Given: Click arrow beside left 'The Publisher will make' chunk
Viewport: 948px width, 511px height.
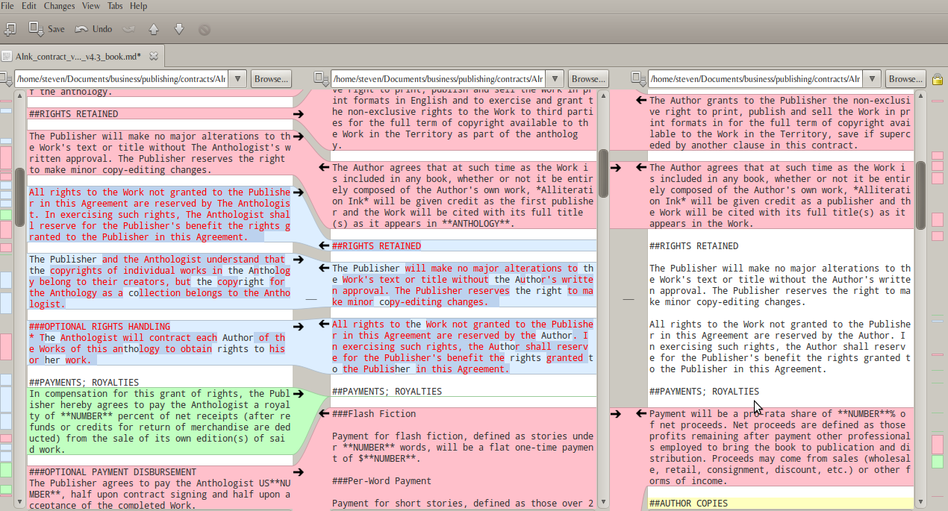Looking at the screenshot, I should (299, 137).
